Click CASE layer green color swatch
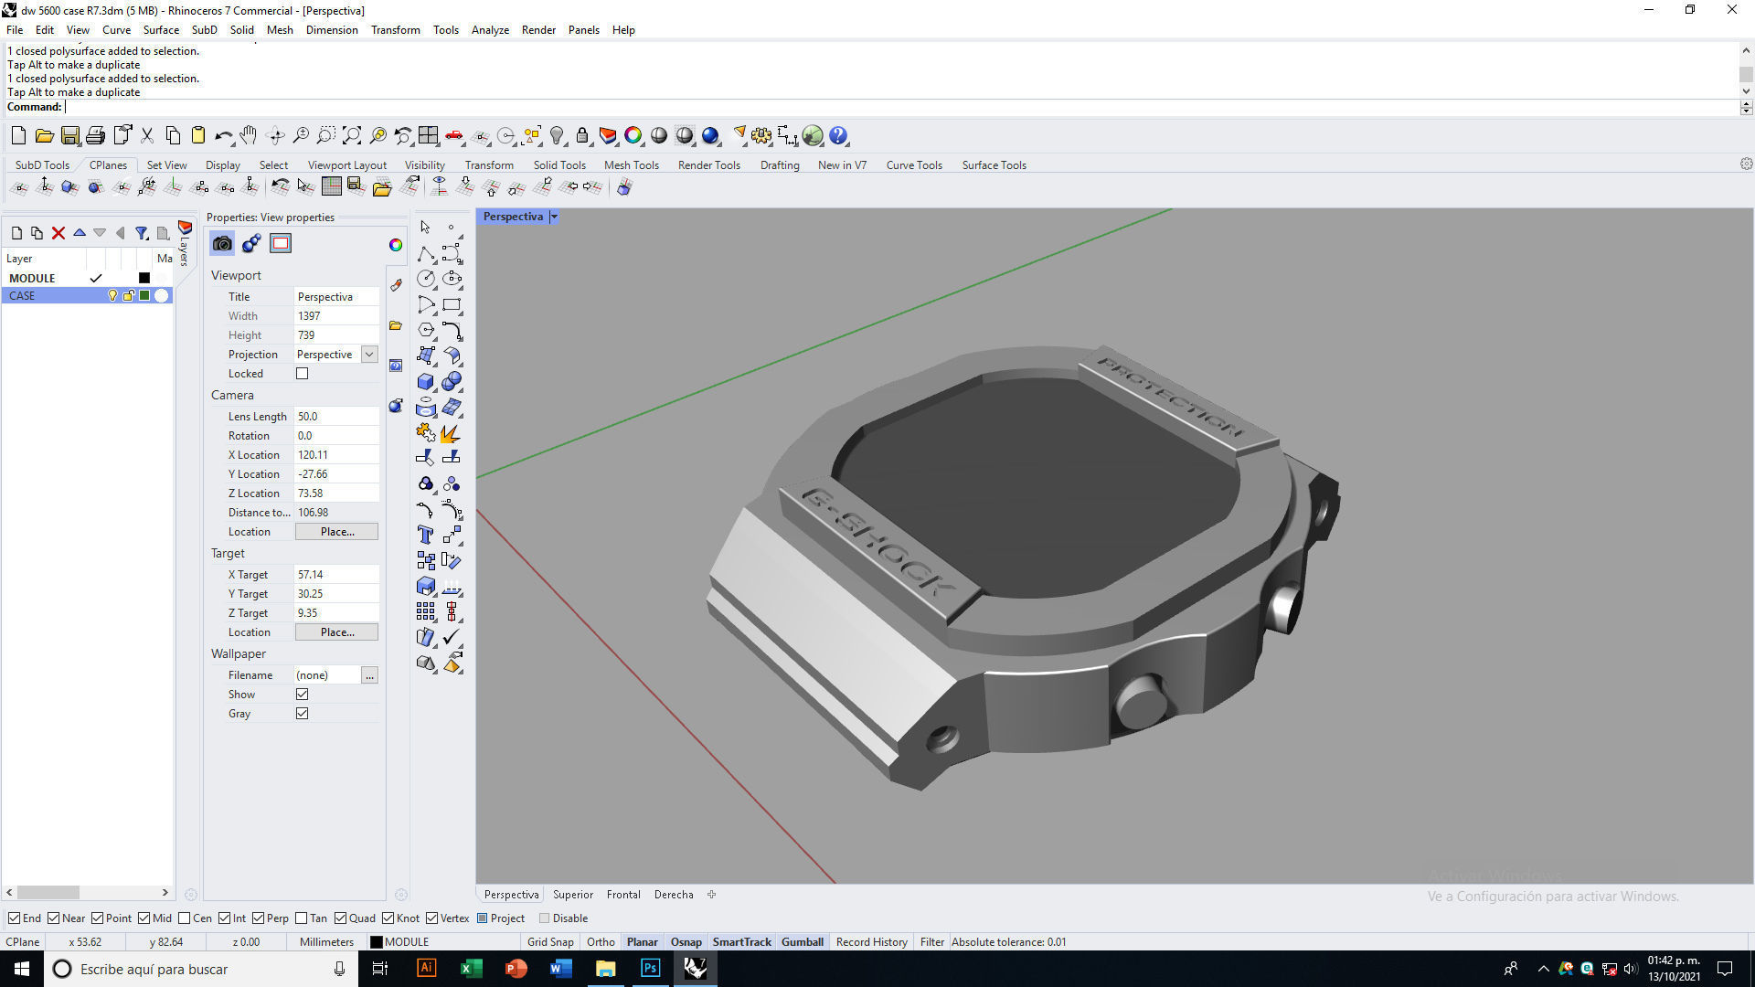The image size is (1755, 987). coord(144,296)
